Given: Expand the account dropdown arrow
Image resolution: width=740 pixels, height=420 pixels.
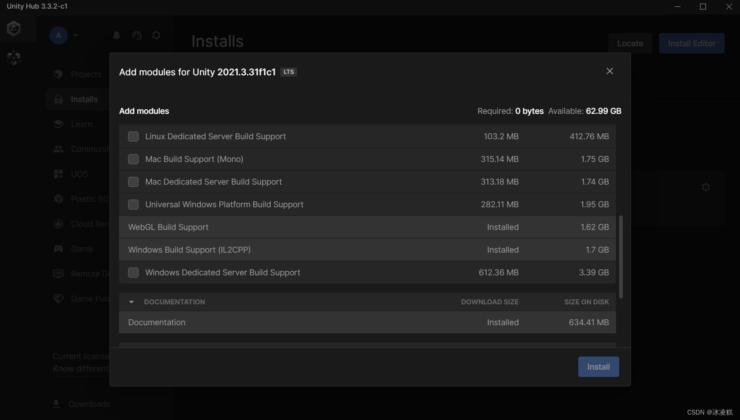Looking at the screenshot, I should [75, 35].
